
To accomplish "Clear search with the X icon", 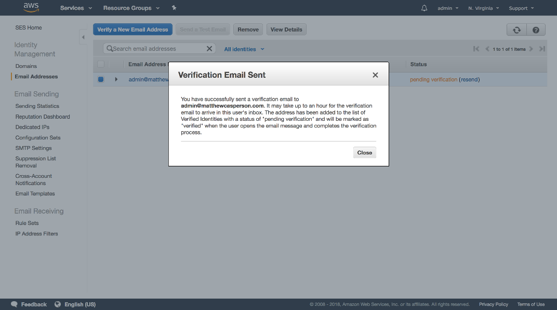I will [209, 49].
